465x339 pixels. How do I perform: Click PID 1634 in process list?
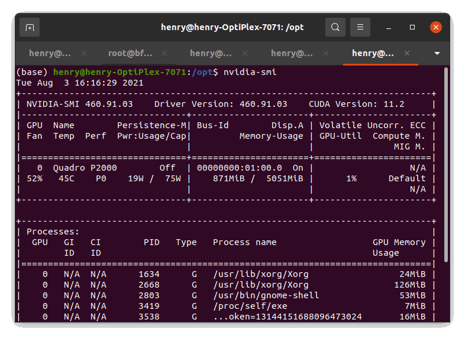(x=149, y=275)
